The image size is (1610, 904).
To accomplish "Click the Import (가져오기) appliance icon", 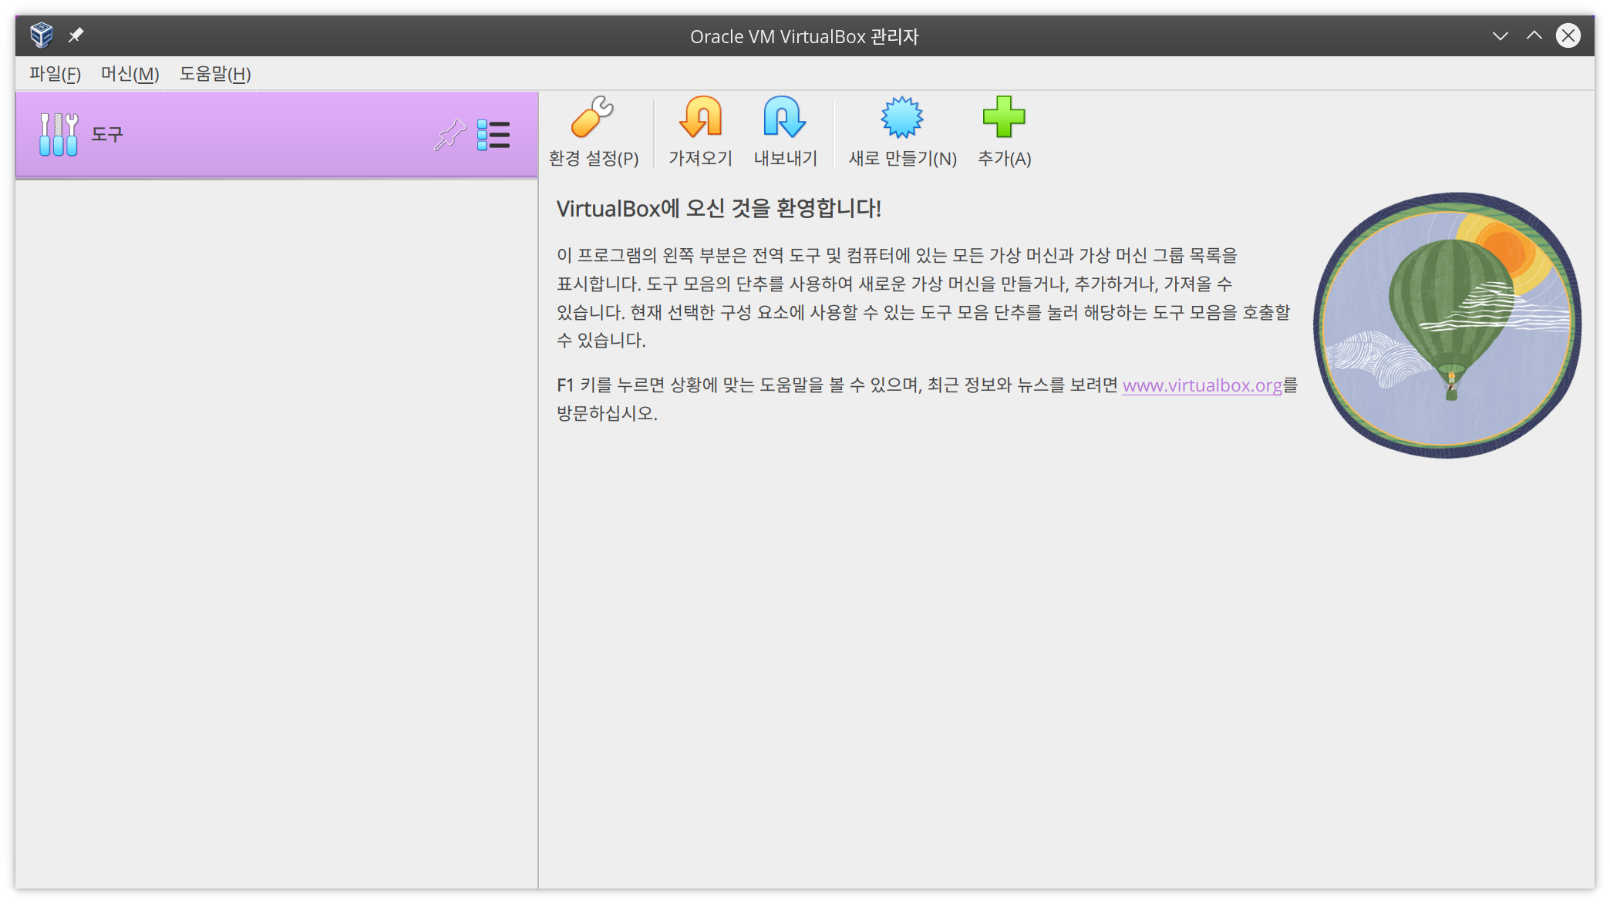I will 700,117.
